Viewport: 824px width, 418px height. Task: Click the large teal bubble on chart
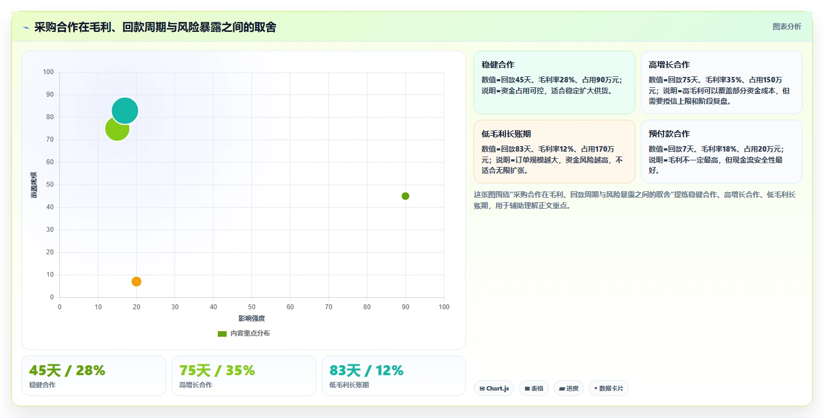125,110
